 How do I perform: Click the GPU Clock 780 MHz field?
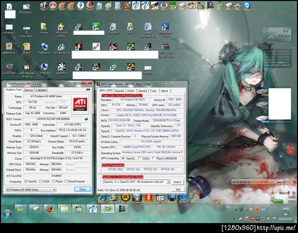pos(31,164)
